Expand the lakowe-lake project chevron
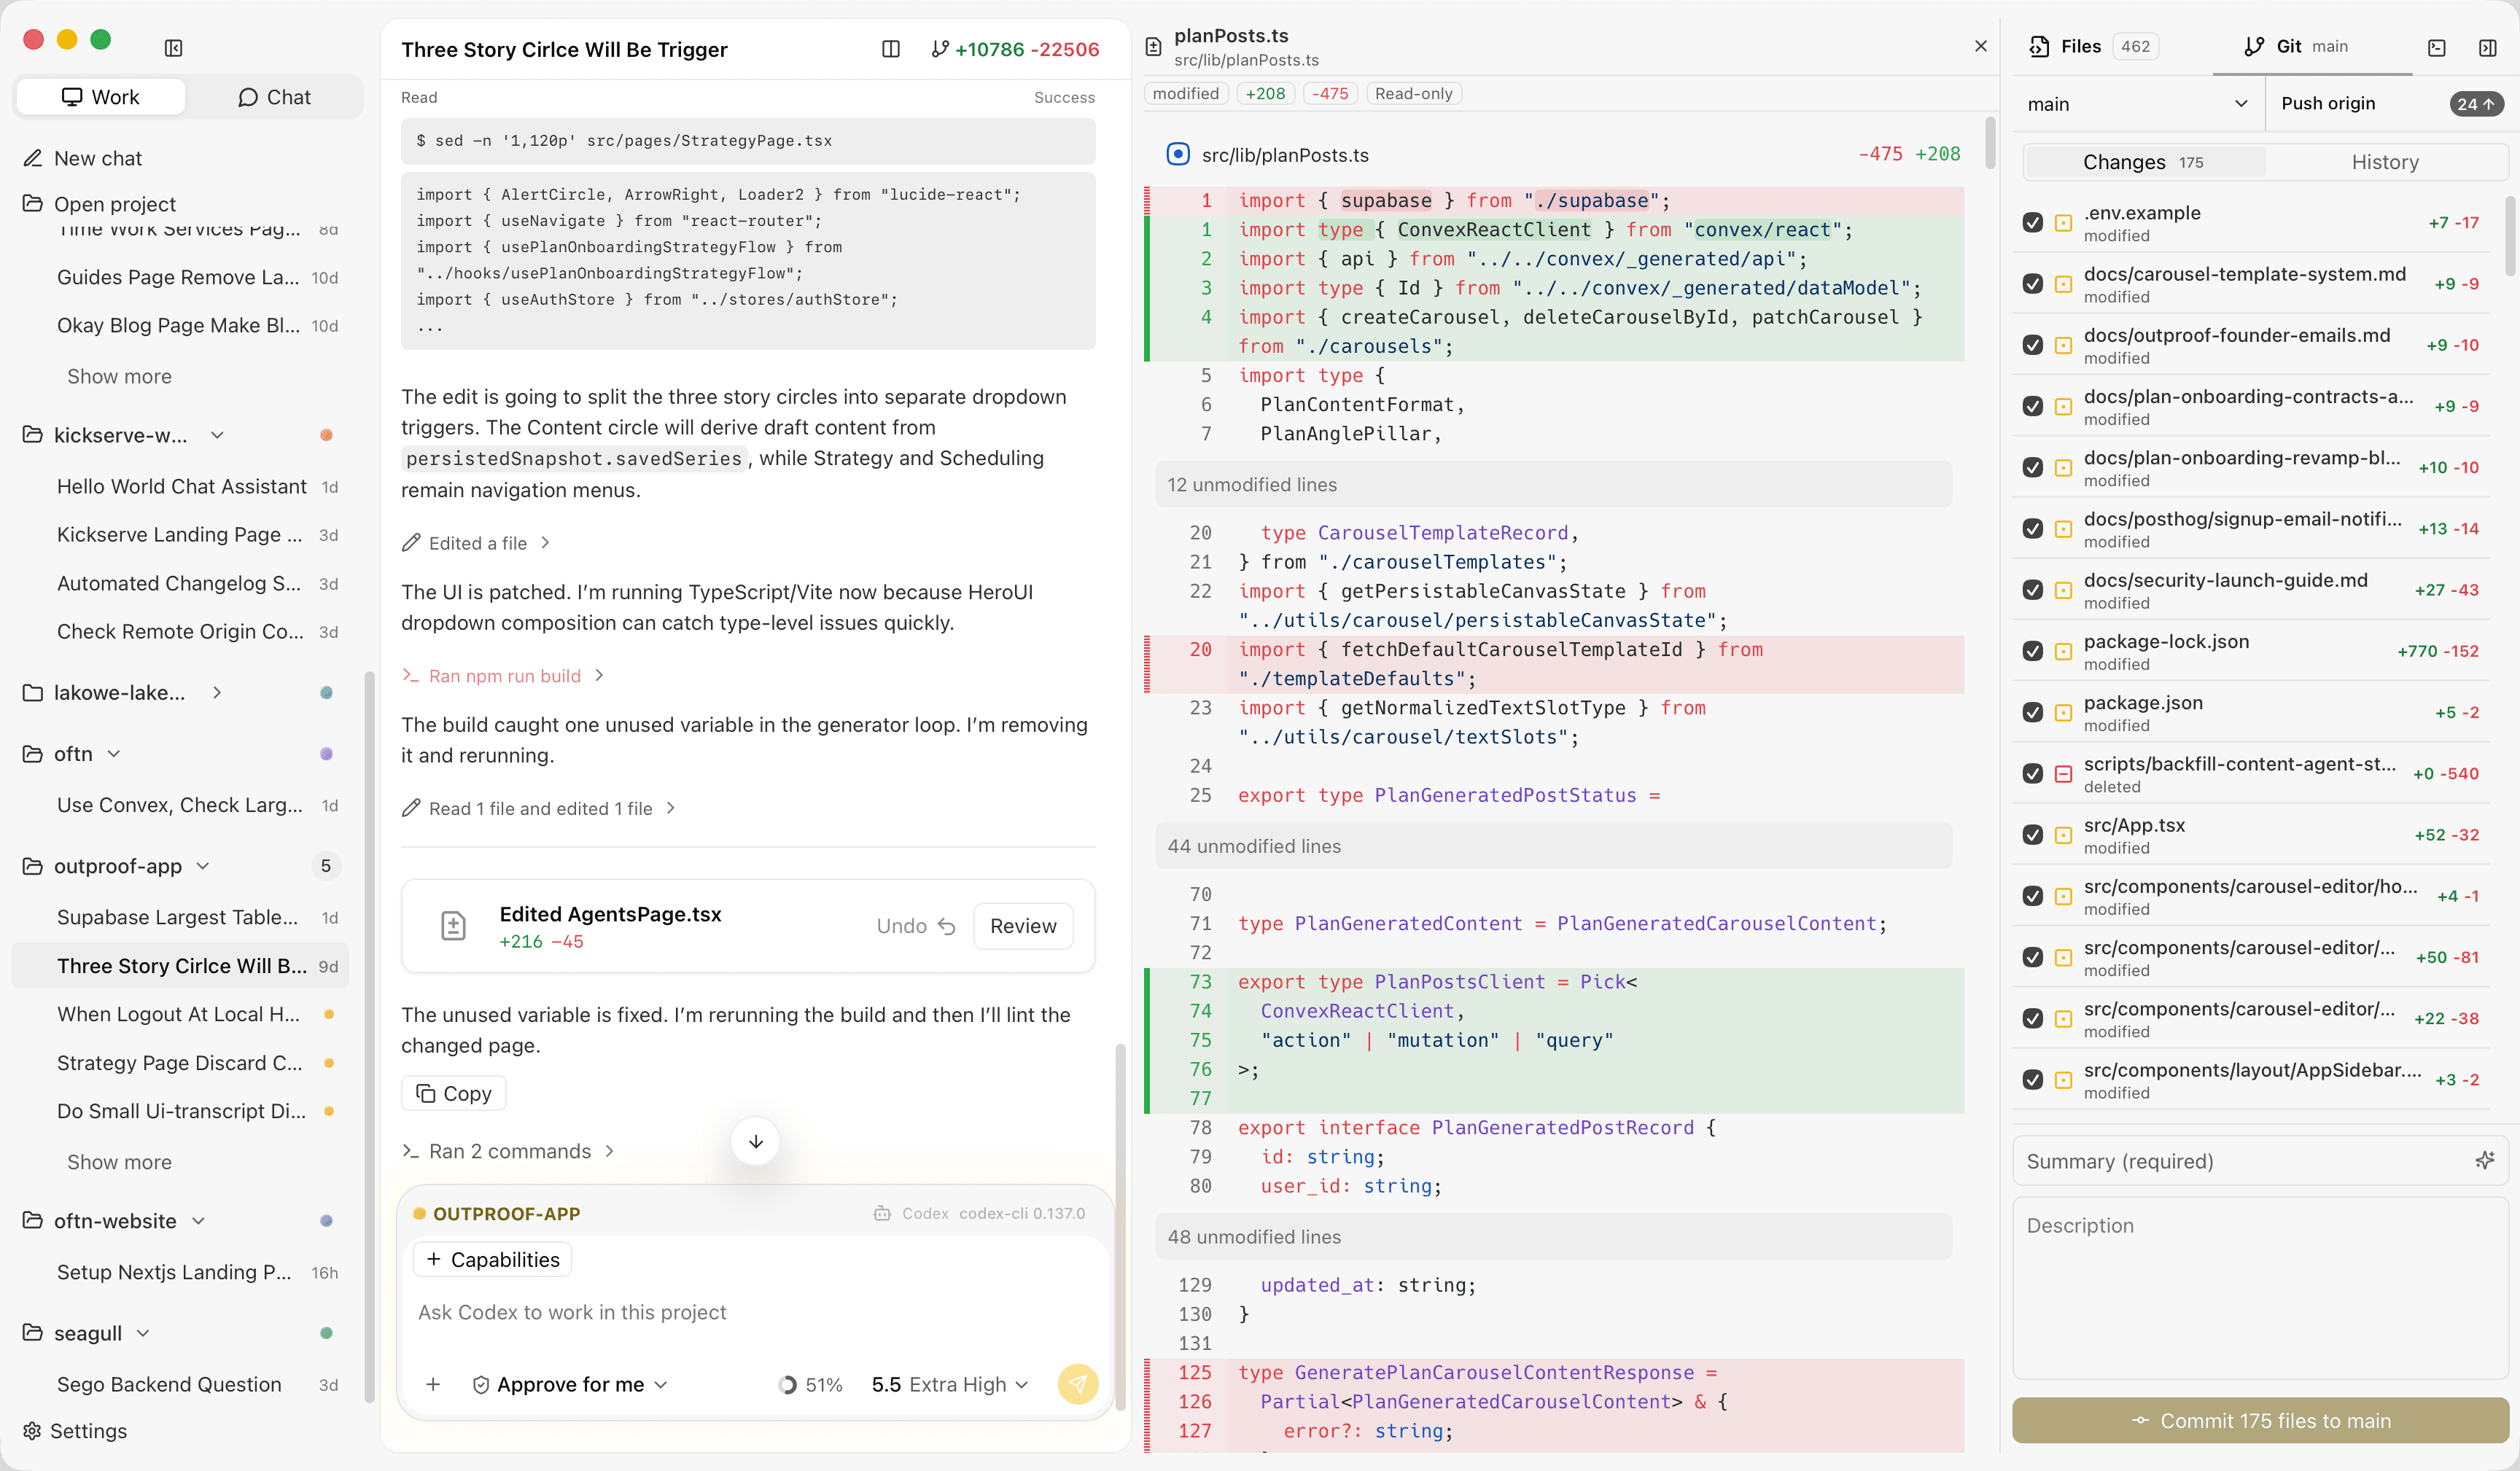Image resolution: width=2520 pixels, height=1471 pixels. [x=217, y=692]
